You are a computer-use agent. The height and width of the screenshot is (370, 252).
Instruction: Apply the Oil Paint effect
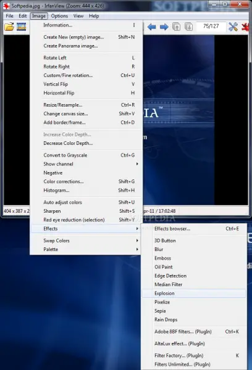tap(194, 267)
